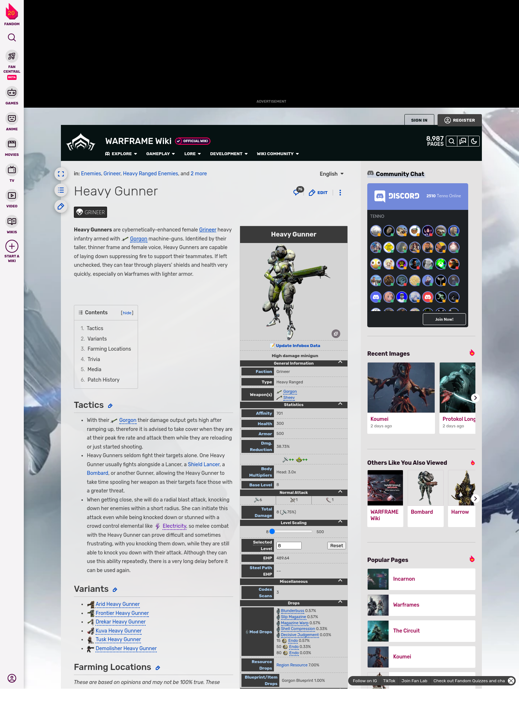Show next Recent Images
519x720 pixels.
475,398
